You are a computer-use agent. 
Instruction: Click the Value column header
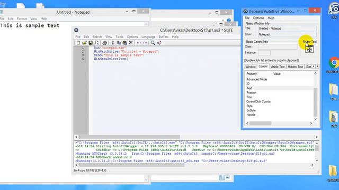pos(292,74)
